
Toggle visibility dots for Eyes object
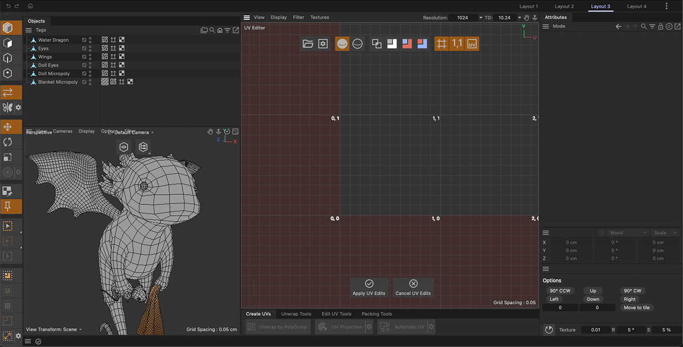[x=90, y=48]
